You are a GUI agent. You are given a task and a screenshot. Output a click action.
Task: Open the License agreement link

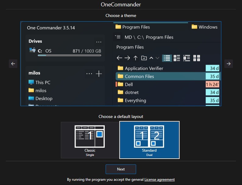tap(160, 180)
